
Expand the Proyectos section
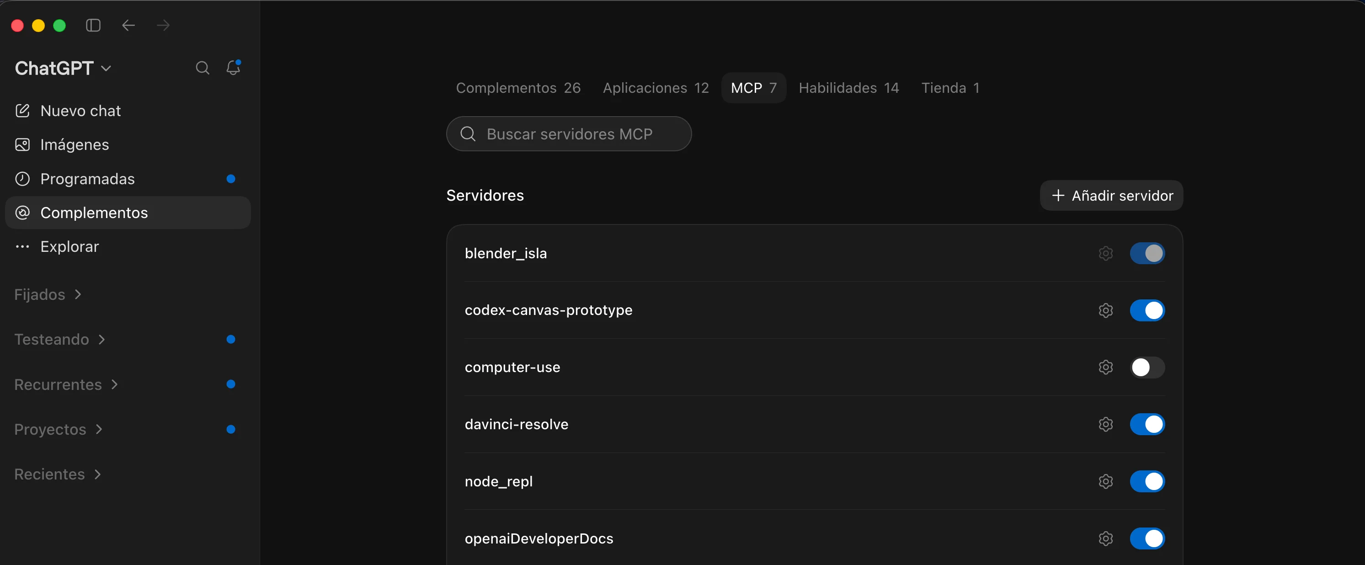59,429
